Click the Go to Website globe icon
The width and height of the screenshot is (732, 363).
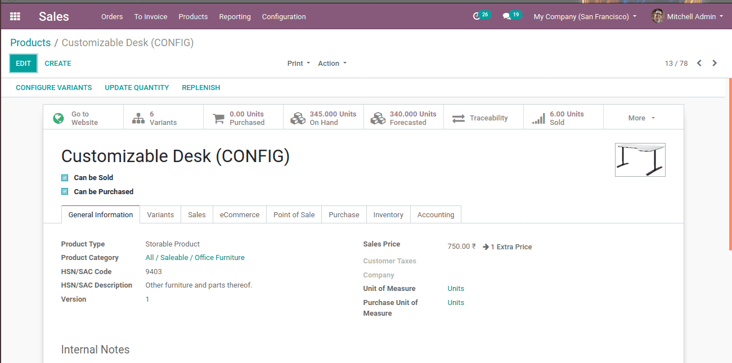coord(59,118)
